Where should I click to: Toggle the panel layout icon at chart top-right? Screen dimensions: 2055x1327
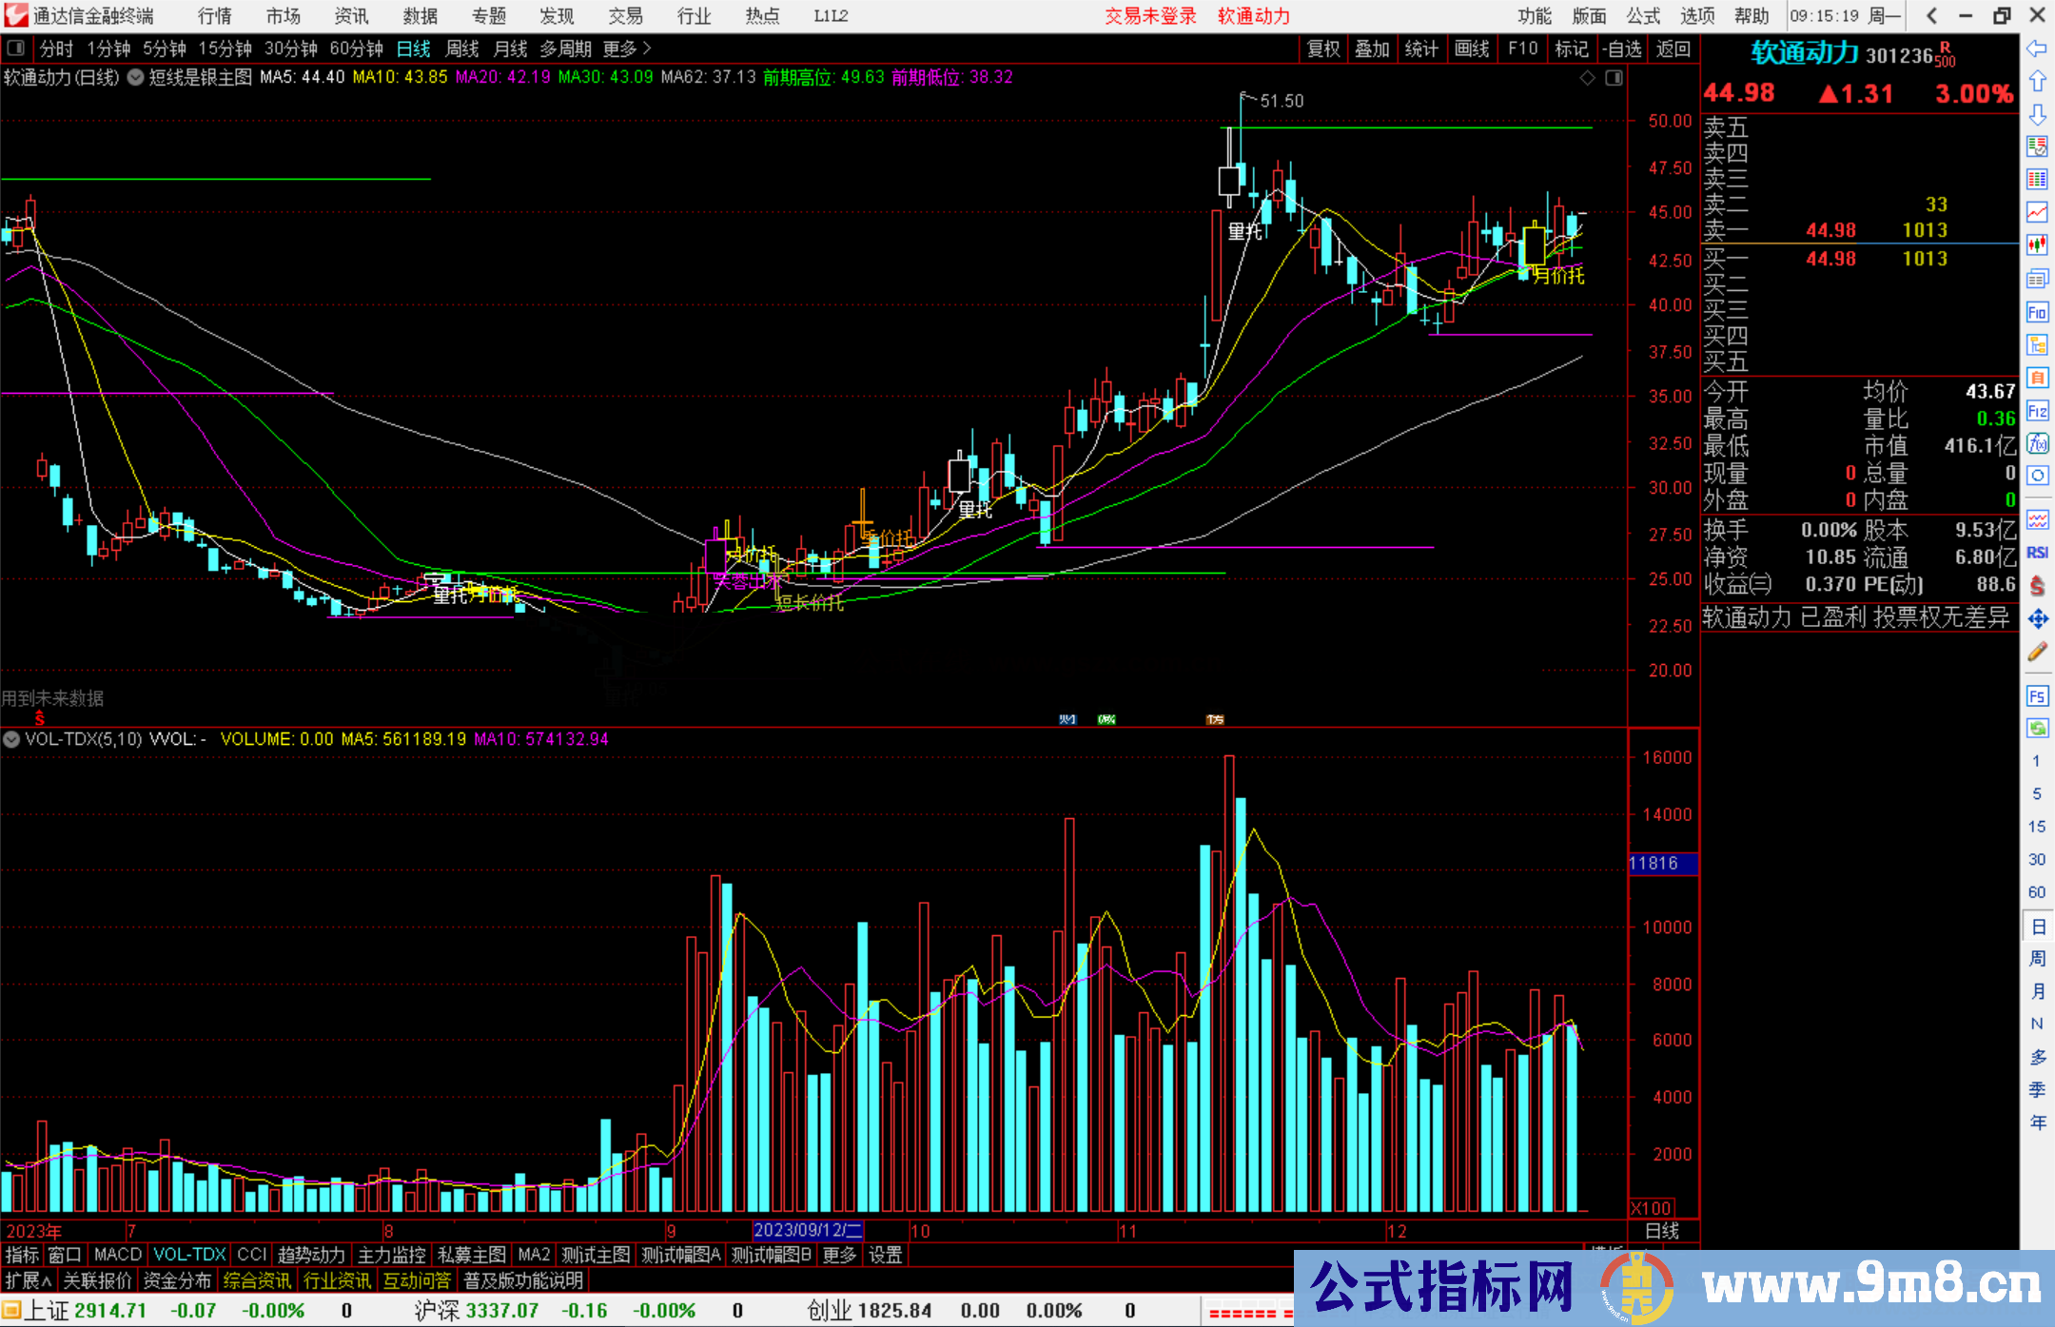click(1614, 78)
